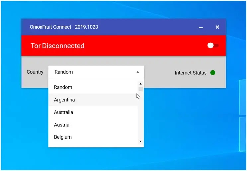This screenshot has height=171, width=247.
Task: Click the Country label
Action: (35, 72)
